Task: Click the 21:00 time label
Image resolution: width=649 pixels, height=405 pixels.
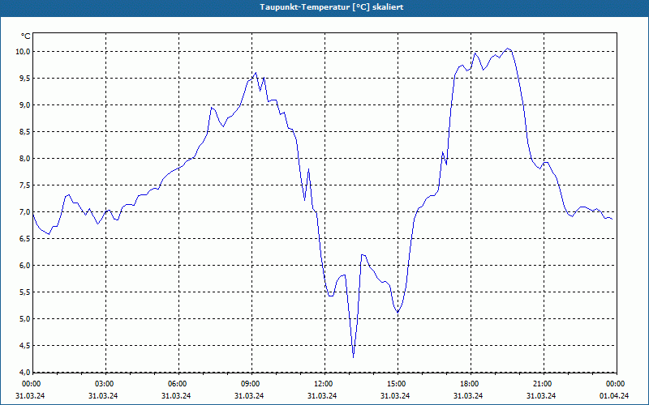Action: point(544,384)
